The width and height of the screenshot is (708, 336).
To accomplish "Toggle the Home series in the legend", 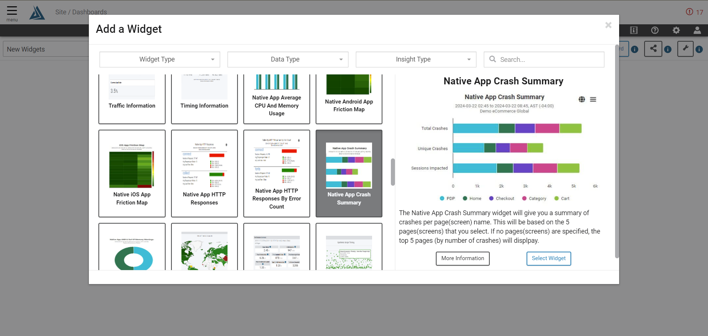I will tap(472, 198).
